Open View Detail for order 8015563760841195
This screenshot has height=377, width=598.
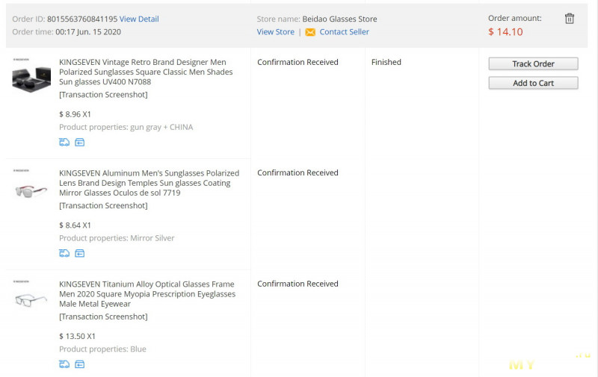point(139,19)
